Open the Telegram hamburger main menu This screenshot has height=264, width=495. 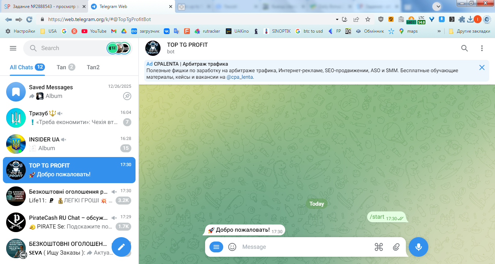pyautogui.click(x=13, y=48)
